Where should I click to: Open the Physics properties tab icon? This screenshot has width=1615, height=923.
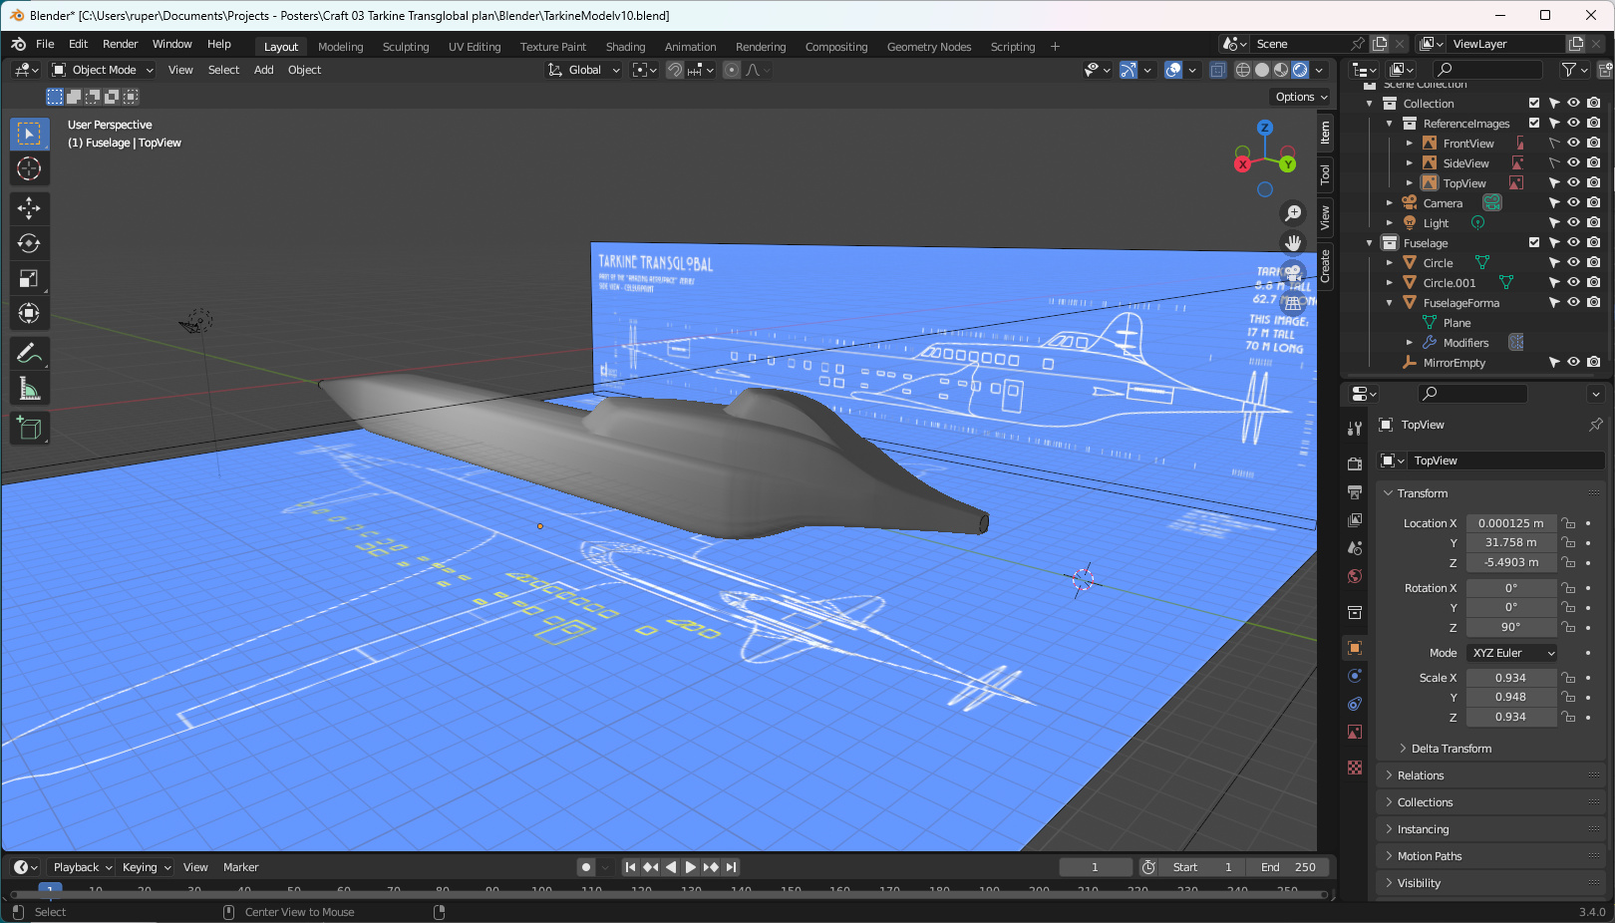click(x=1355, y=676)
